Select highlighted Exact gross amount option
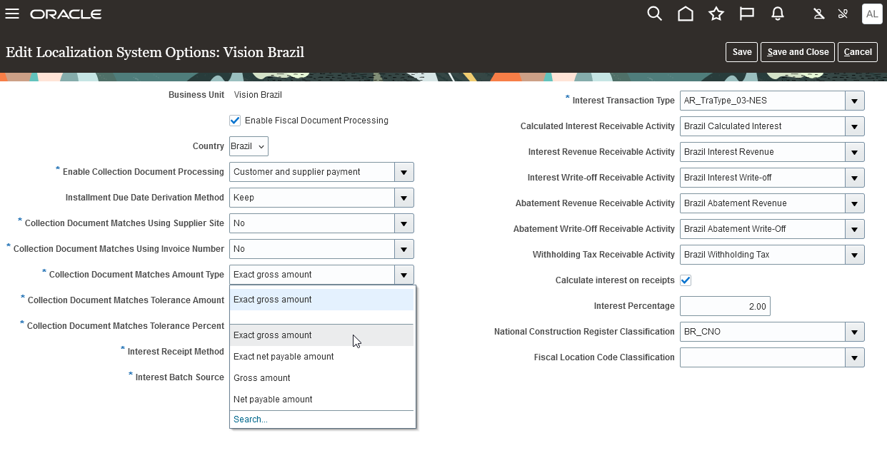Viewport: 887px width, 463px height. 322,300
